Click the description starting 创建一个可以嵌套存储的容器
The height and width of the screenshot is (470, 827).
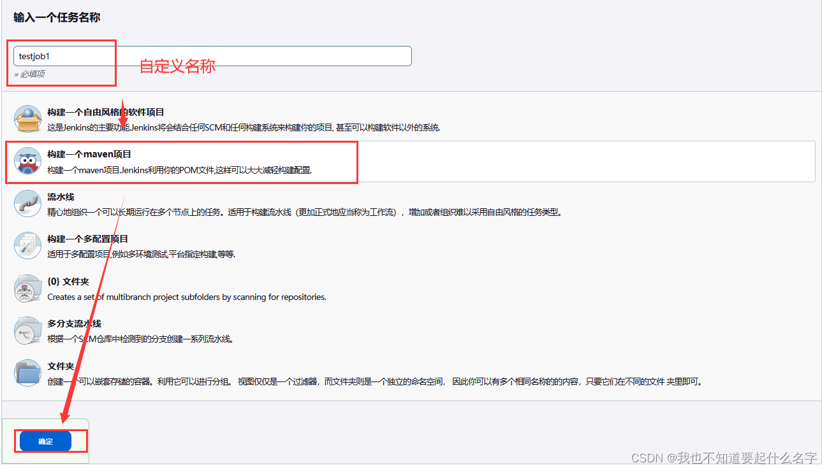(x=375, y=381)
